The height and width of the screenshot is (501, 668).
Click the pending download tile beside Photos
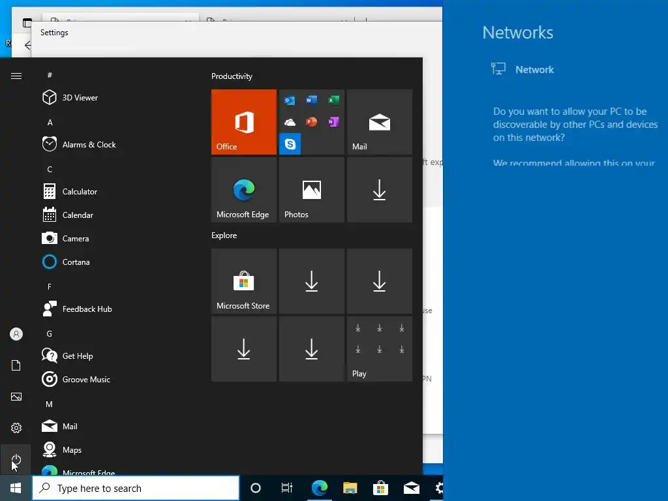[380, 190]
